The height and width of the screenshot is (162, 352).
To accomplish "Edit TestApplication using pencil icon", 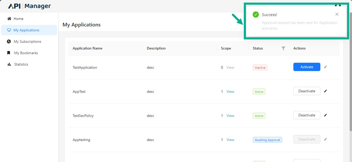I will pyautogui.click(x=326, y=67).
